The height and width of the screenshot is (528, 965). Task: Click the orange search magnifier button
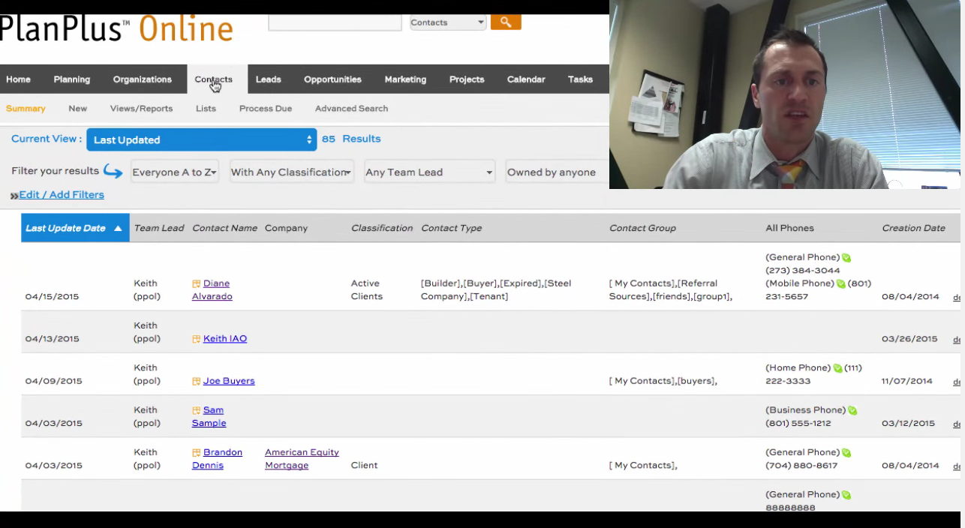pyautogui.click(x=506, y=22)
